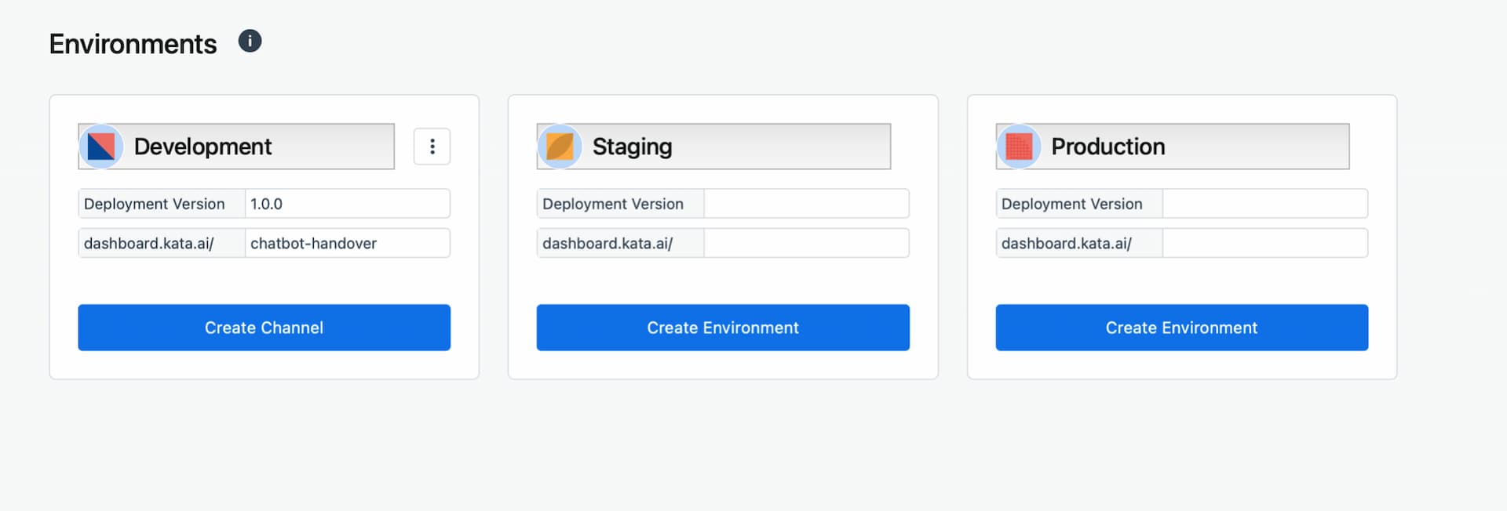Click Create Environment in the Production card
This screenshot has width=1507, height=511.
[x=1182, y=328]
